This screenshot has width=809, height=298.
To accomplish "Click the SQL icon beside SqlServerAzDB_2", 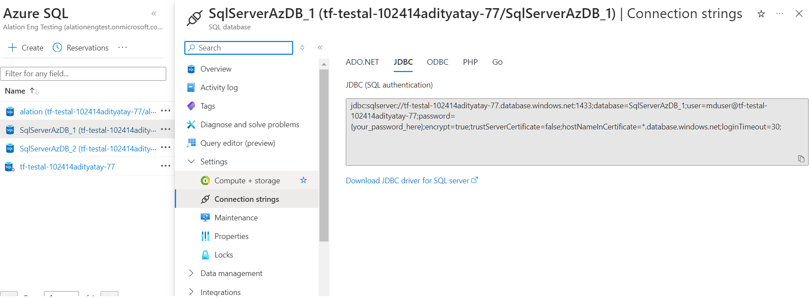I will 10,149.
